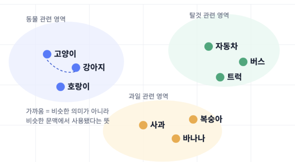This screenshot has width=295, height=162.
Task: Click the blue dot beside 고양이
Action: coord(47,54)
